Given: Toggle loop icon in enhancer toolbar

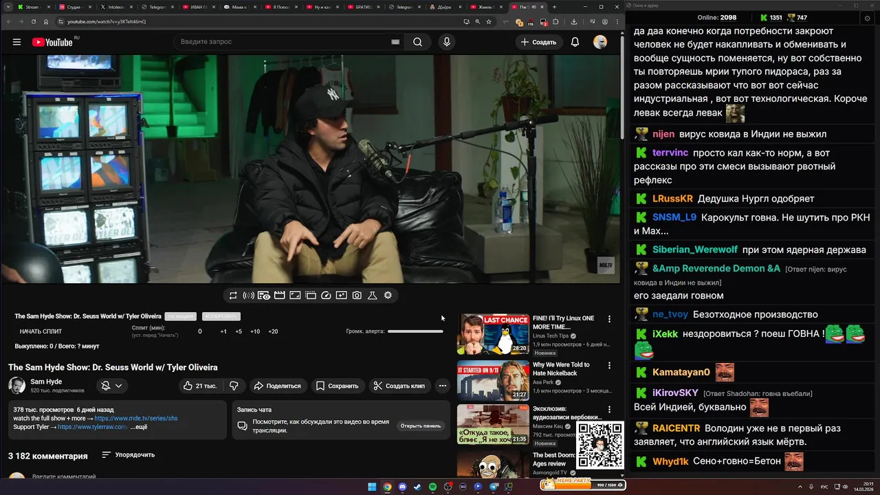Looking at the screenshot, I should tap(233, 295).
